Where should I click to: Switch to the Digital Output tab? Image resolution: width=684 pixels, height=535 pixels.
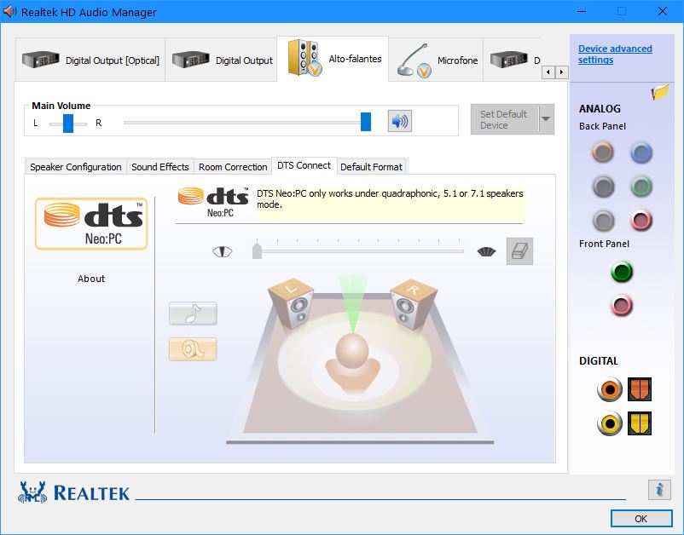221,60
